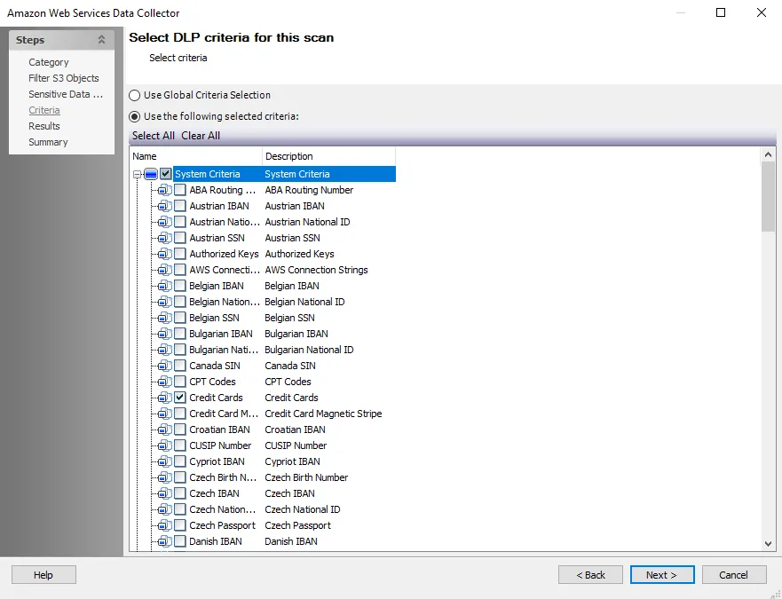Click the criteria icon beside Austrian IBAN row
The width and height of the screenshot is (782, 599).
point(164,206)
